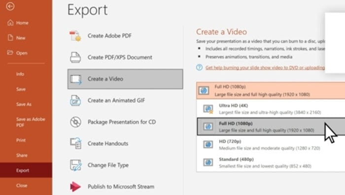
Task: Select HD (720p) video quality
Action: click(271, 144)
